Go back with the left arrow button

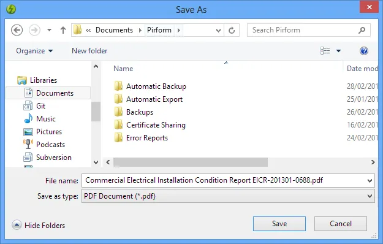click(17, 30)
